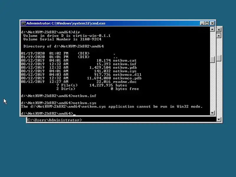Image resolution: width=236 pixels, height=177 pixels.
Task: Click the 'Volume in drive D is virtio-win-0.1.1' line
Action: (x=67, y=36)
